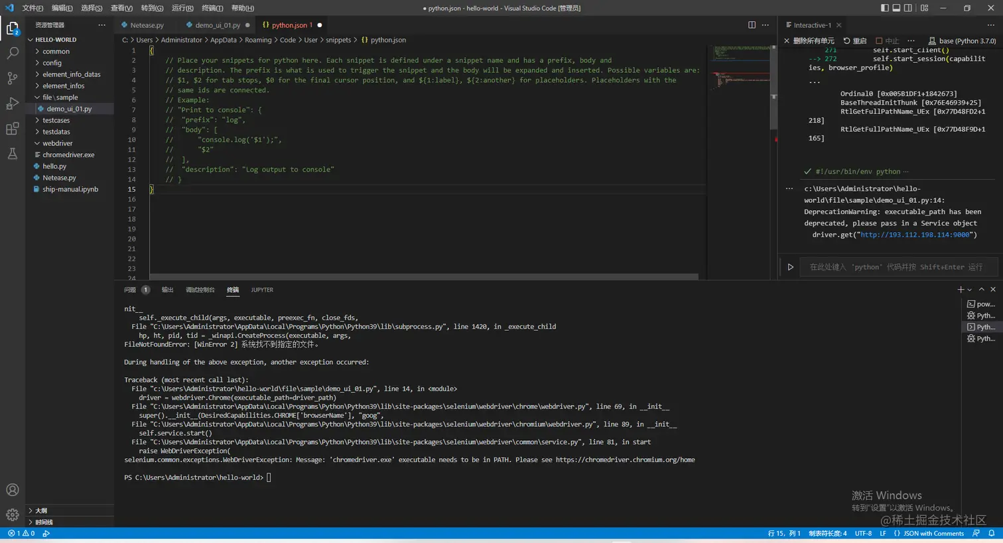Select the highlighted Python terminal entry
The width and height of the screenshot is (1003, 543).
981,327
